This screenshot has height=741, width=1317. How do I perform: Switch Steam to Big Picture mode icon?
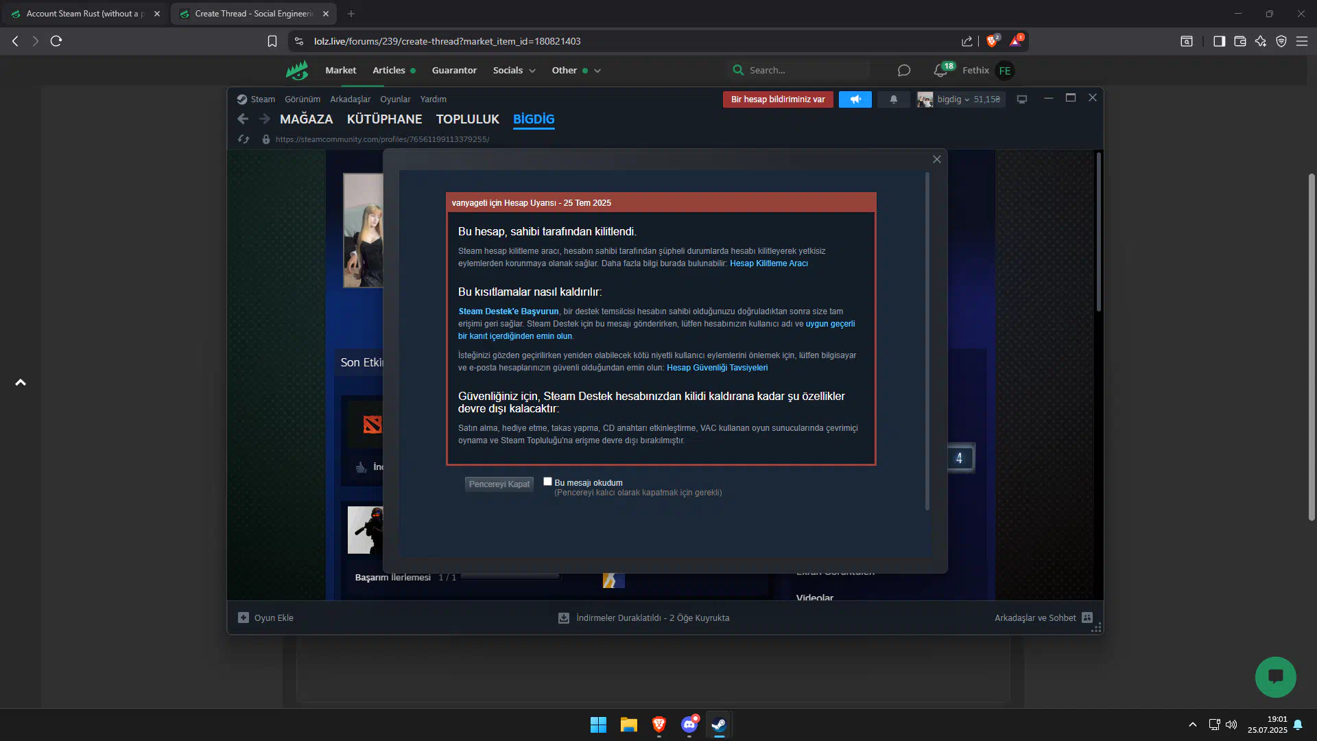[x=1022, y=99]
